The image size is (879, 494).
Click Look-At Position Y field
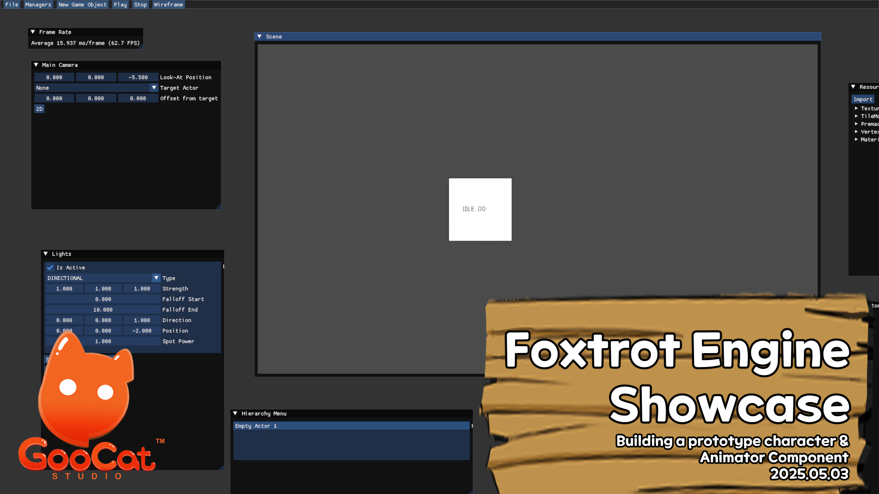96,77
